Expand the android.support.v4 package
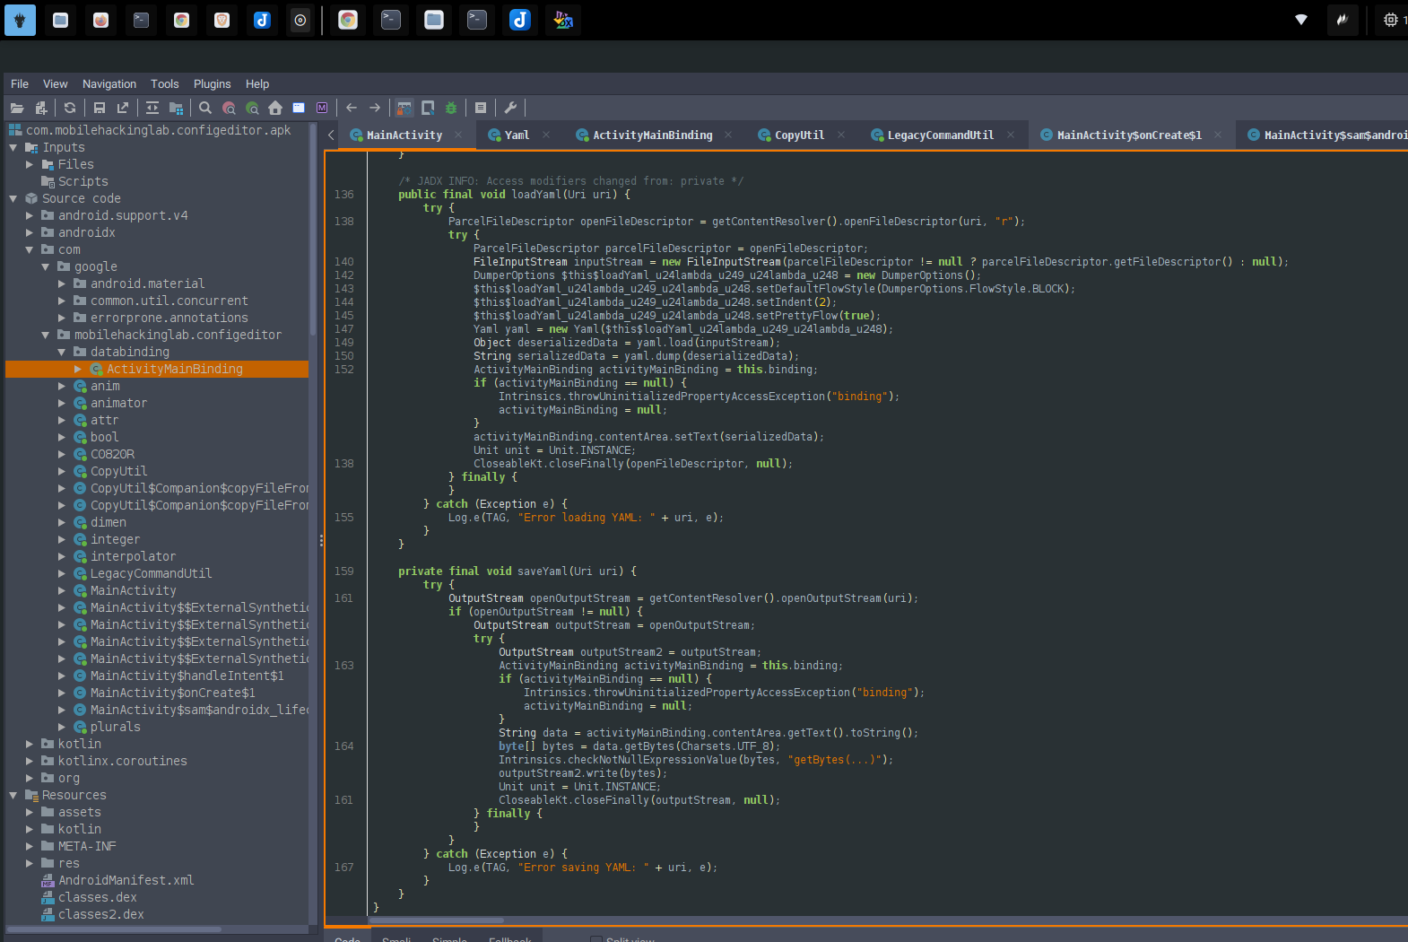 (x=30, y=215)
